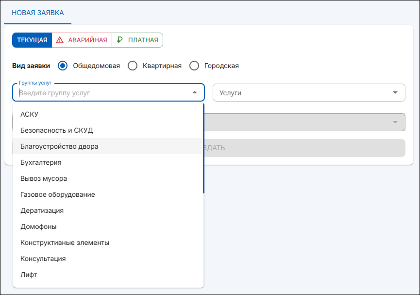
Task: Type-focus the Введите группу услуг field
Action: [x=102, y=93]
